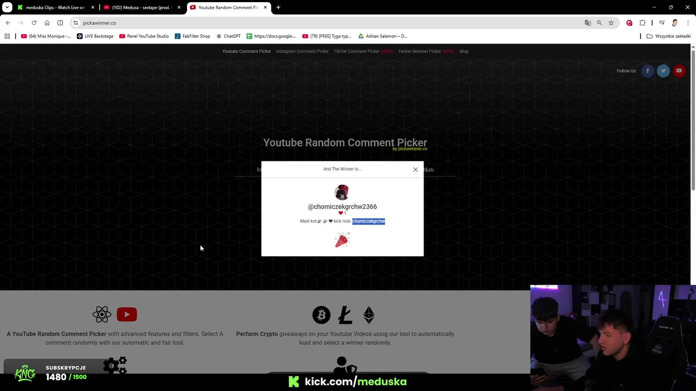This screenshot has height=391, width=696.
Task: Click highlighted kick nick chomiczekgrchw
Action: pos(369,221)
